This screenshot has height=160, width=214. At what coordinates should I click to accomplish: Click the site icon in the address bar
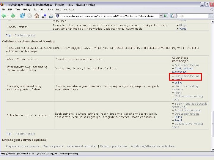coord(58,16)
